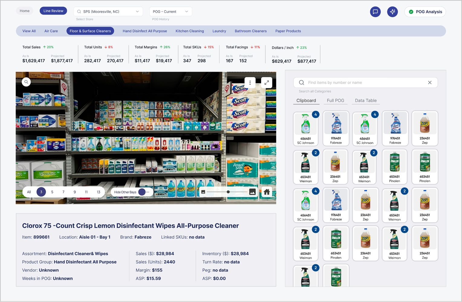Toggle the Hide Other Bays switch
462x302 pixels.
pos(144,192)
